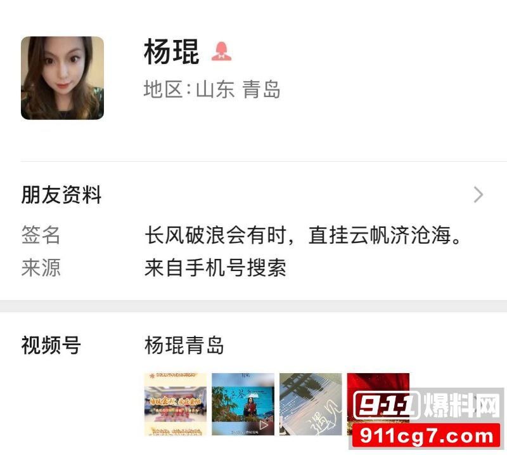Click the 爆料网 watermark text
Viewport: 507px width, 455px height.
coord(462,405)
